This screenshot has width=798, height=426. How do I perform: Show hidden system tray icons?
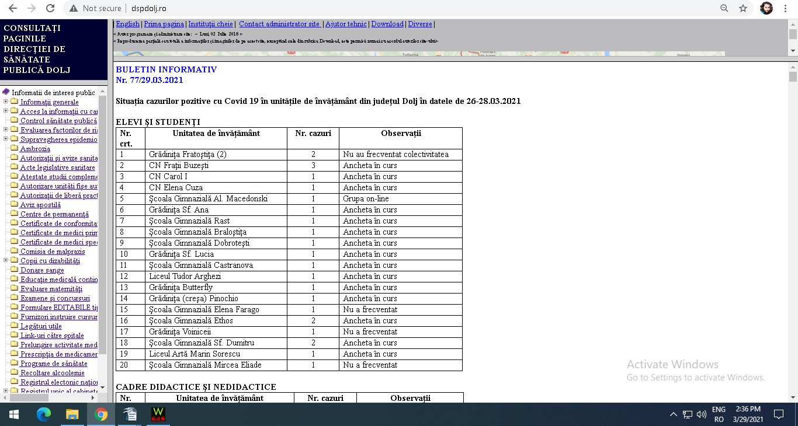click(674, 414)
